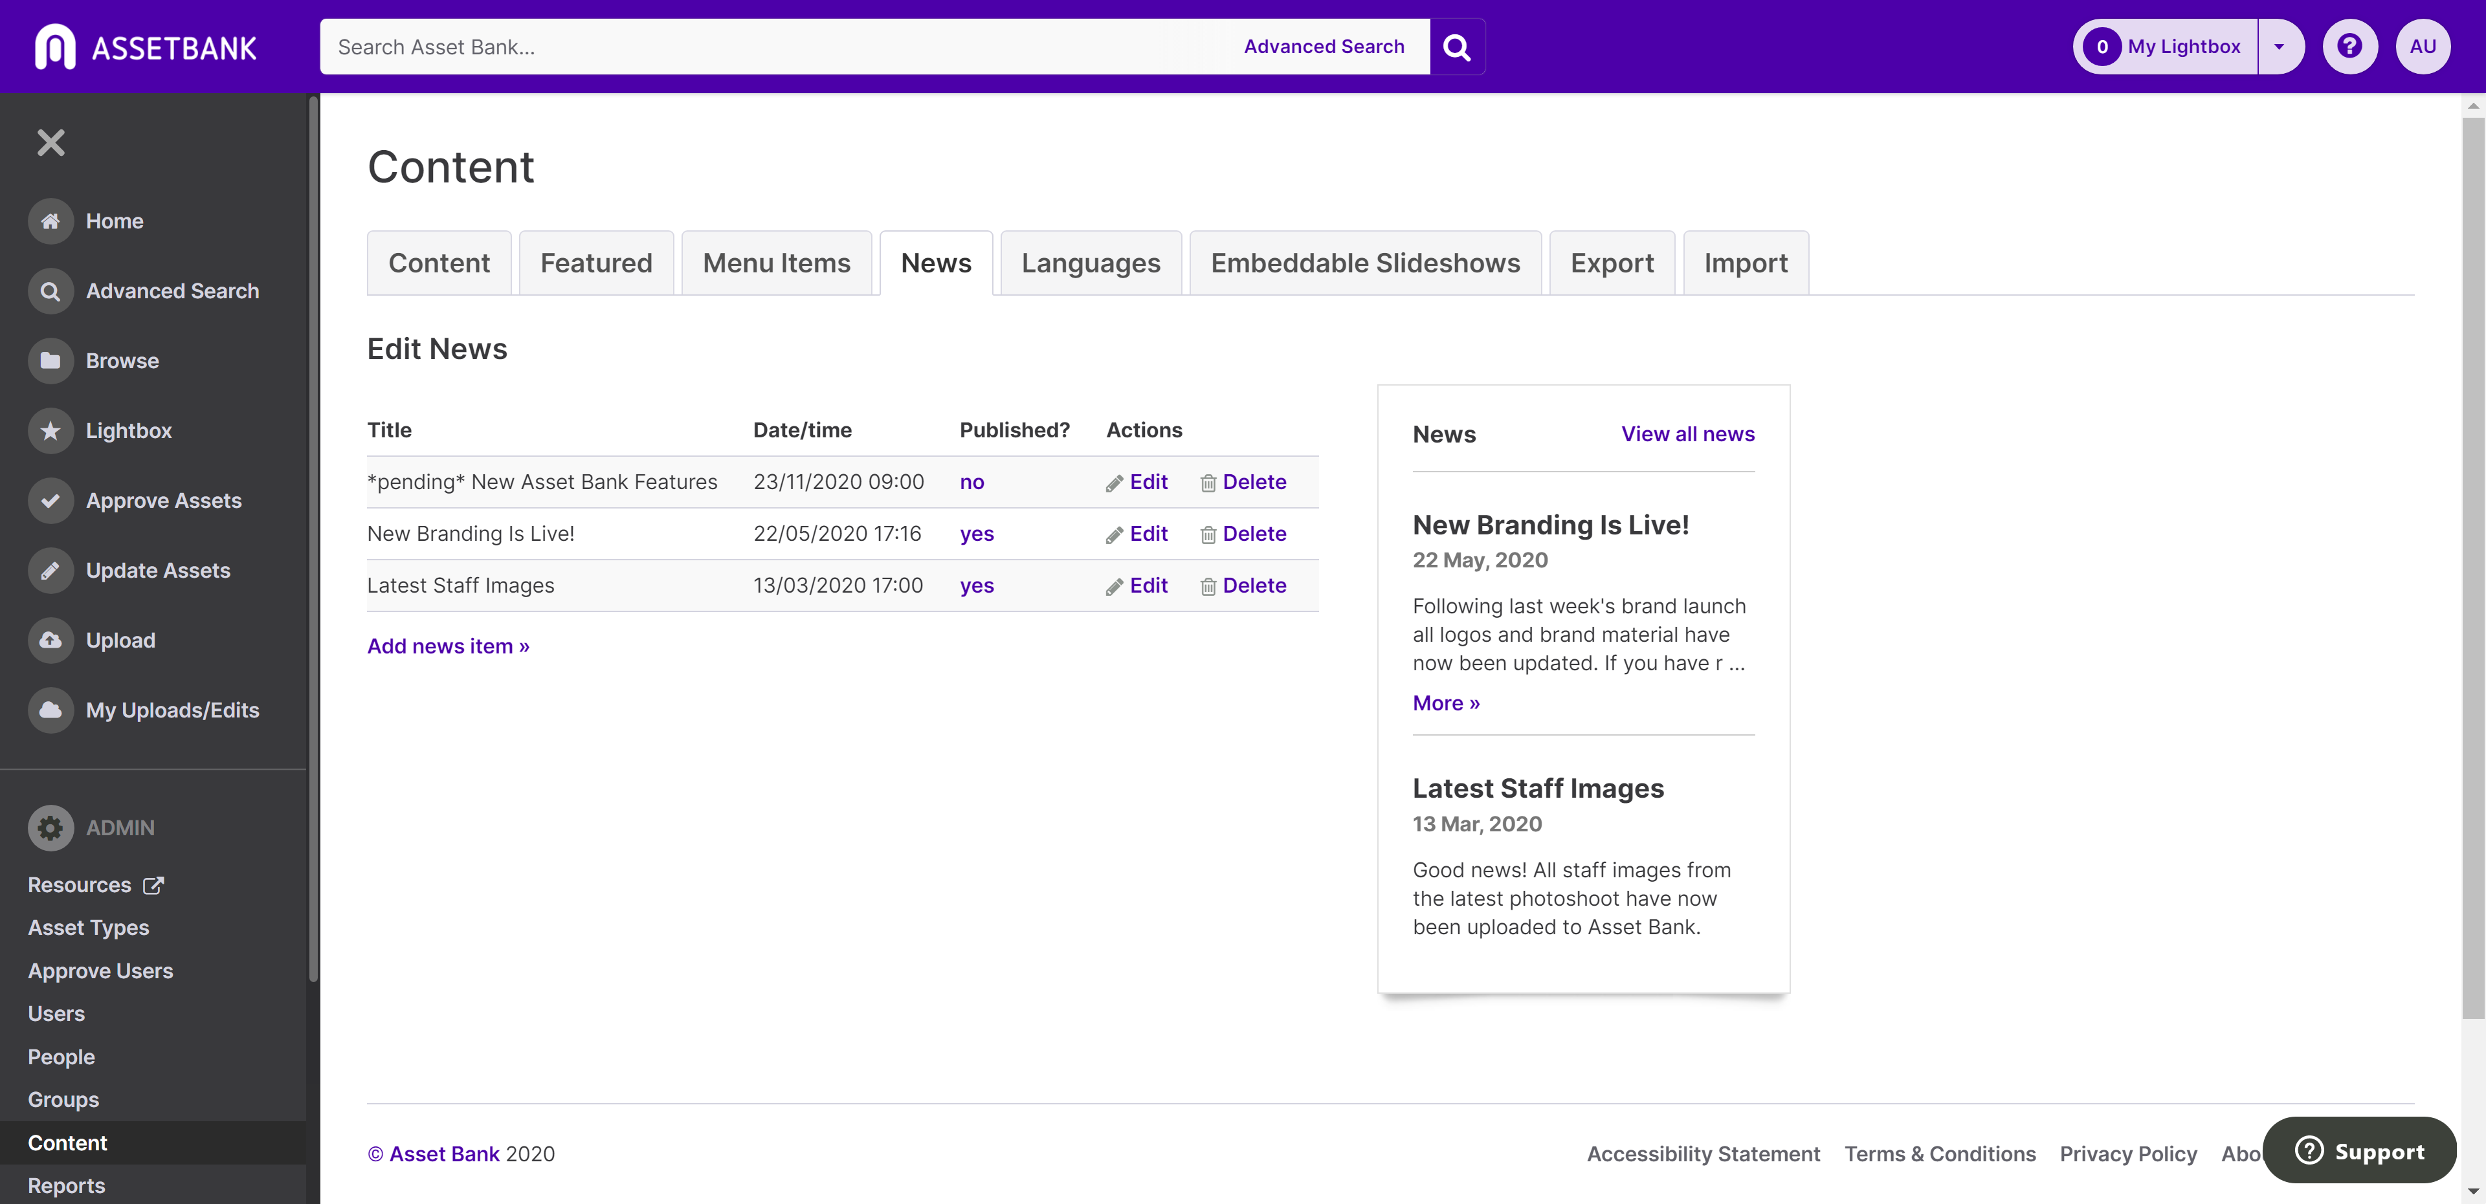Click the magnifier search button
Screen dimensions: 2486x1204
[x=1456, y=47]
